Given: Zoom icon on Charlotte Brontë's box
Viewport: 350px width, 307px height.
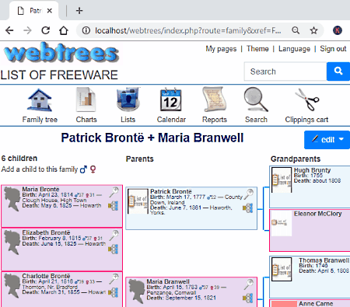Looking at the screenshot, I should pyautogui.click(x=114, y=279).
